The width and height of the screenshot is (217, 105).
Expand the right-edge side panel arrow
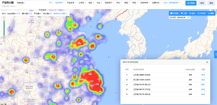tap(216, 54)
